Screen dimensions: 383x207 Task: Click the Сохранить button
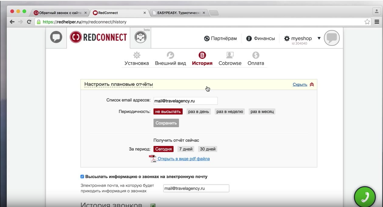(x=166, y=123)
